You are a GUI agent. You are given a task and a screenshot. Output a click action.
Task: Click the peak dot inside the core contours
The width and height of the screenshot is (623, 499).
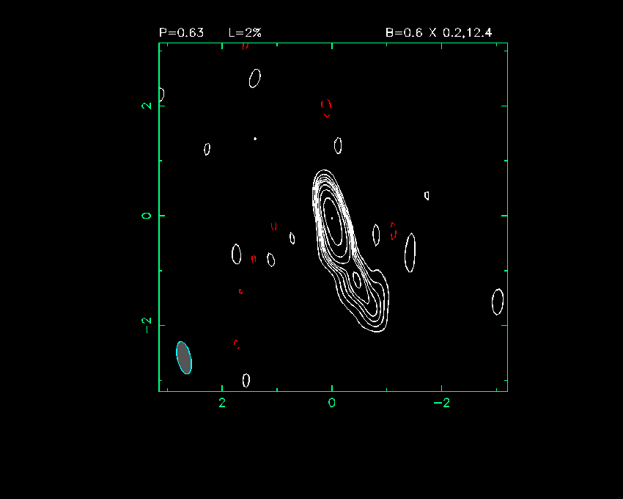[332, 218]
